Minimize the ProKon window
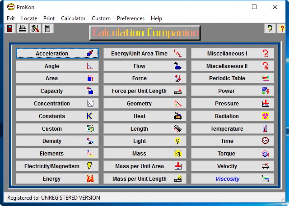 coord(234,7)
